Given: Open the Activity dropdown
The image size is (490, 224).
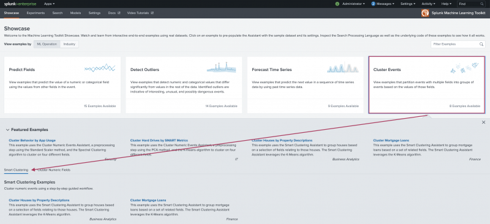Looking at the screenshot, I should click(x=428, y=4).
